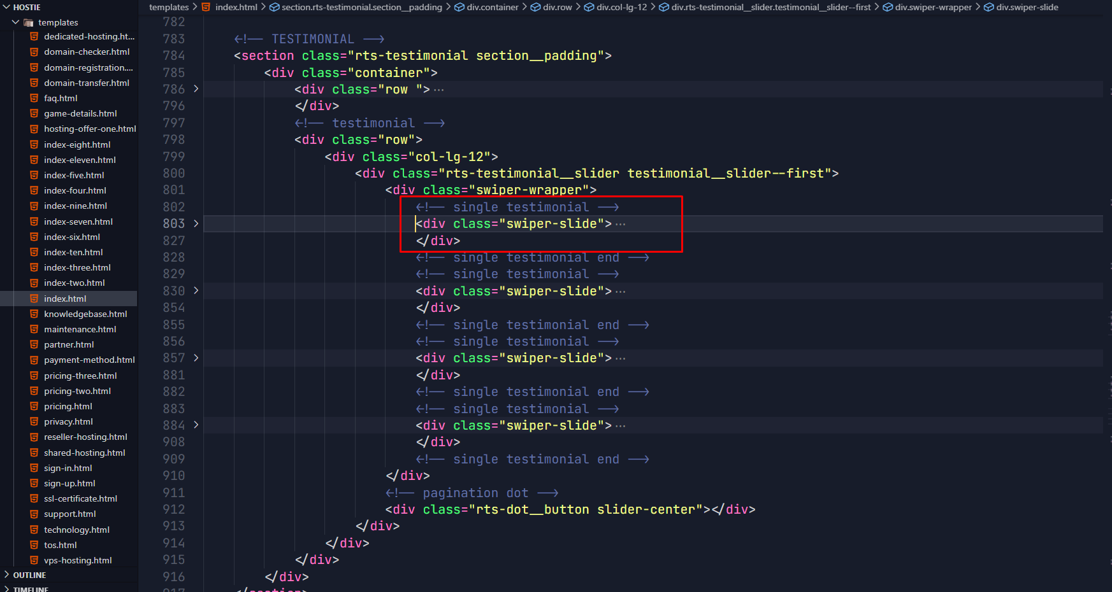This screenshot has height=592, width=1112.
Task: Click the HTML file icon beside faq.html
Action: click(34, 98)
